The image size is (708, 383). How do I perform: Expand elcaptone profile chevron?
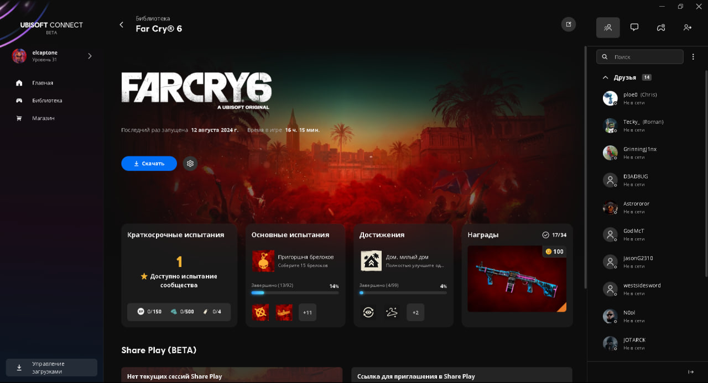[x=90, y=56]
